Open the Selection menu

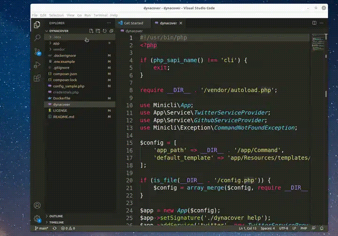pos(56,15)
